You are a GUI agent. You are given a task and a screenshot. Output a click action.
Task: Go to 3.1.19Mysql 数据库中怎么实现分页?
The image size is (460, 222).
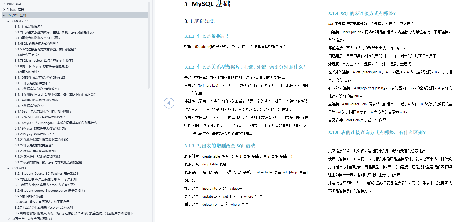click(41, 128)
